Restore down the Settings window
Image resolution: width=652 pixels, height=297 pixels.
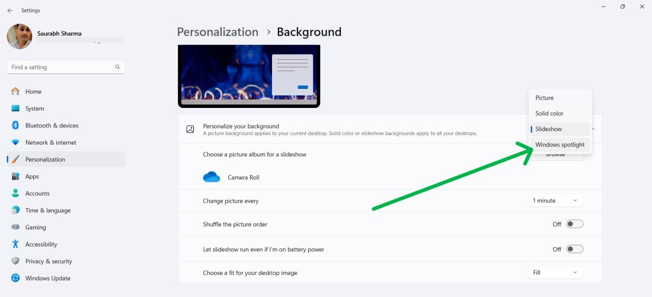coord(622,7)
